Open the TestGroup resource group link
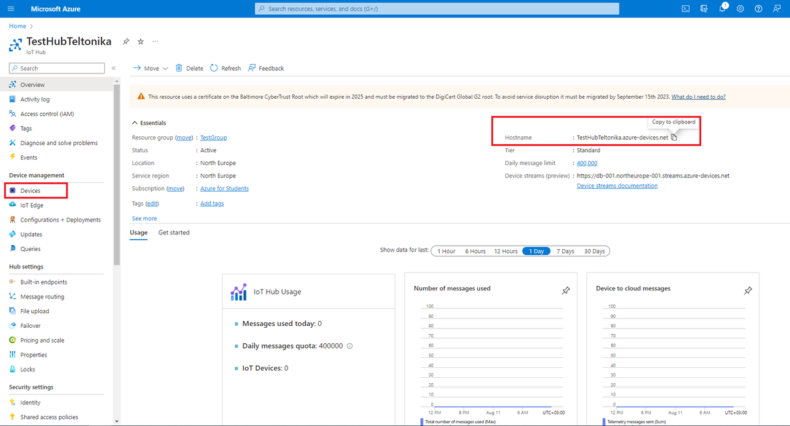Screen dimensions: 790x426 (x=213, y=138)
